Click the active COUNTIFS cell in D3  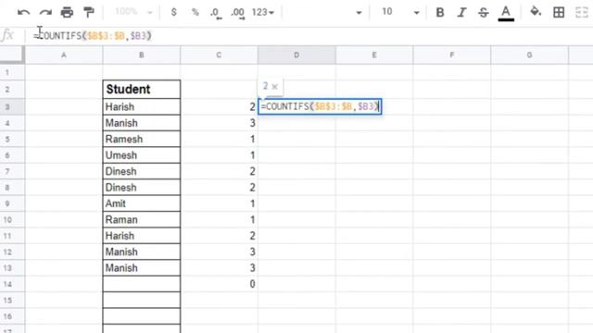[320, 106]
